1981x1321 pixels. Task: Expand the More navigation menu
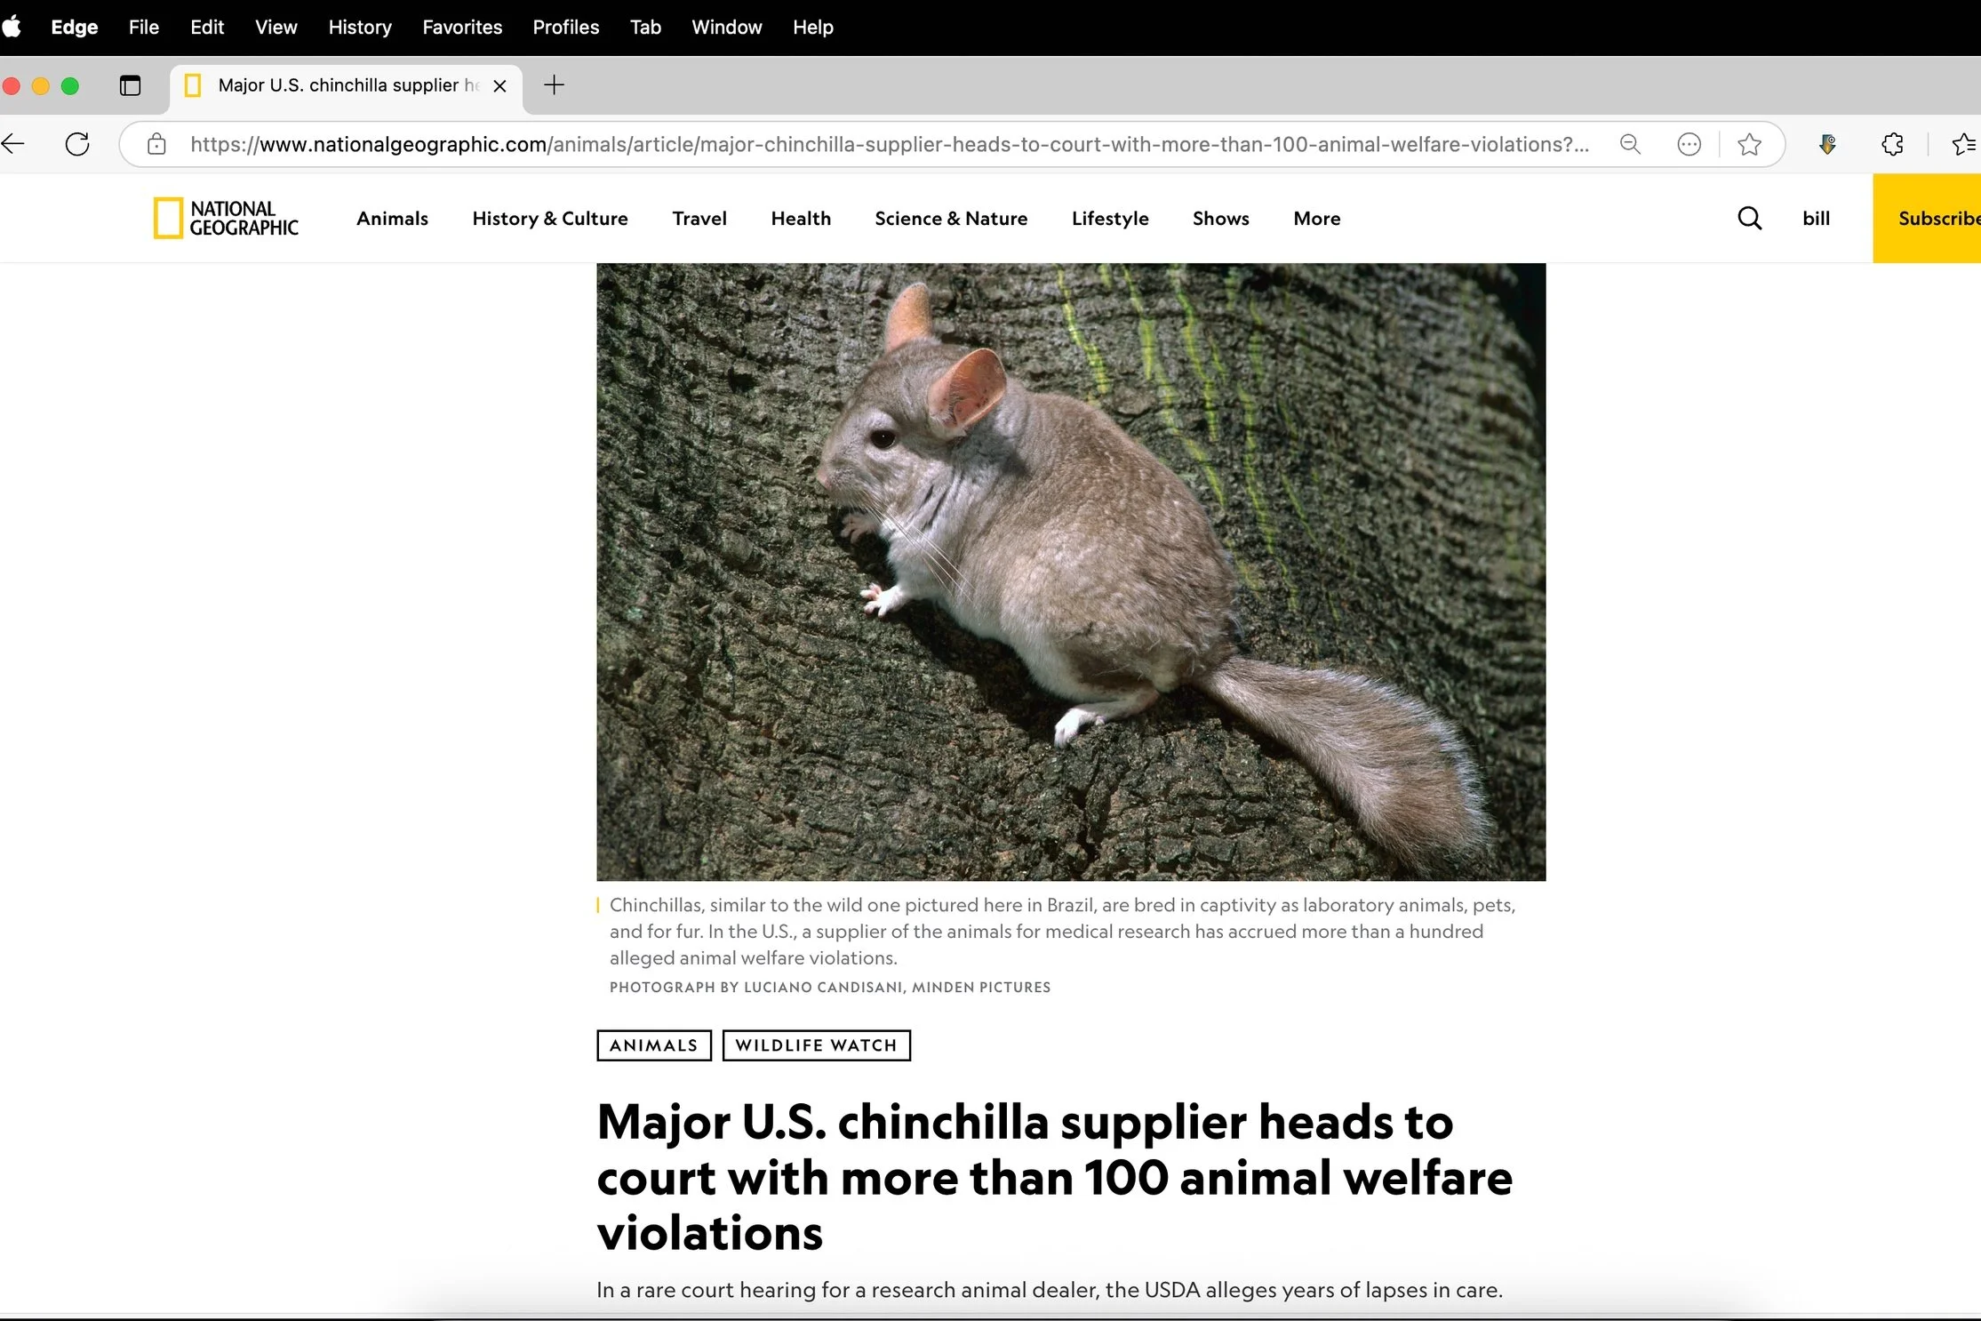tap(1316, 219)
